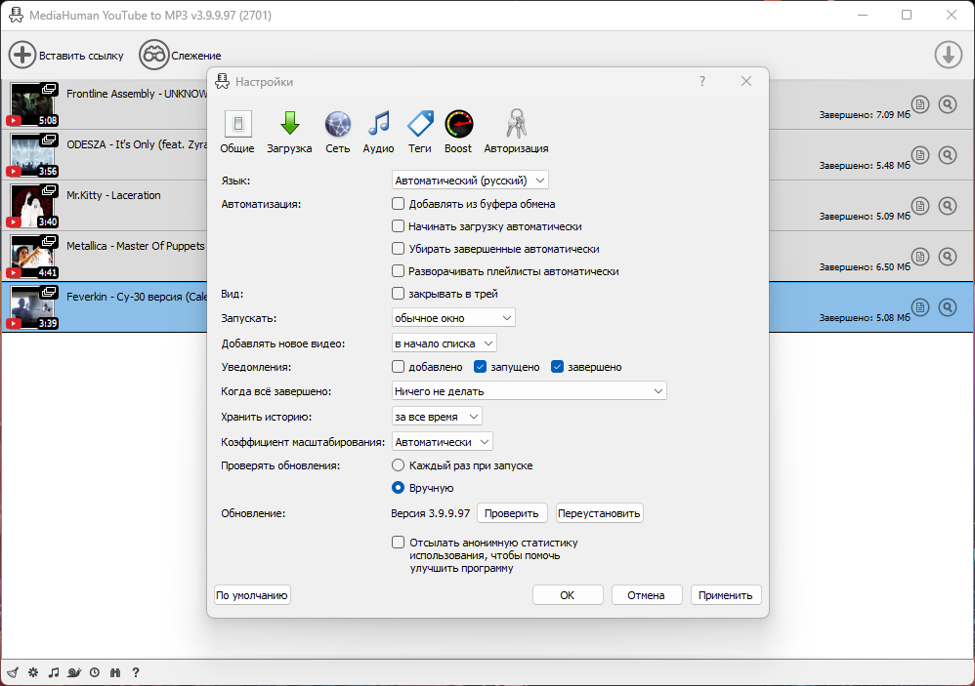This screenshot has width=975, height=686.
Task: Enable добавлено notification checkbox
Action: click(x=398, y=366)
